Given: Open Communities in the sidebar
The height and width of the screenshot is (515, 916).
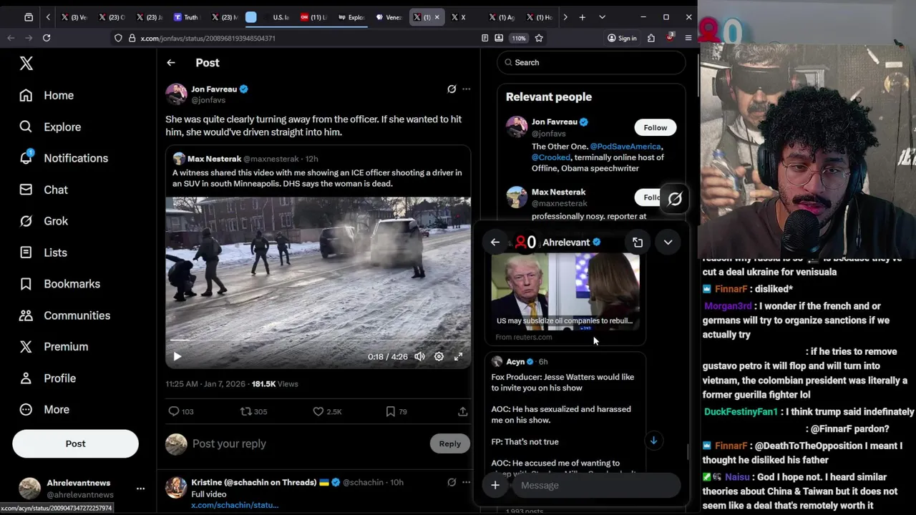Looking at the screenshot, I should tap(64, 315).
